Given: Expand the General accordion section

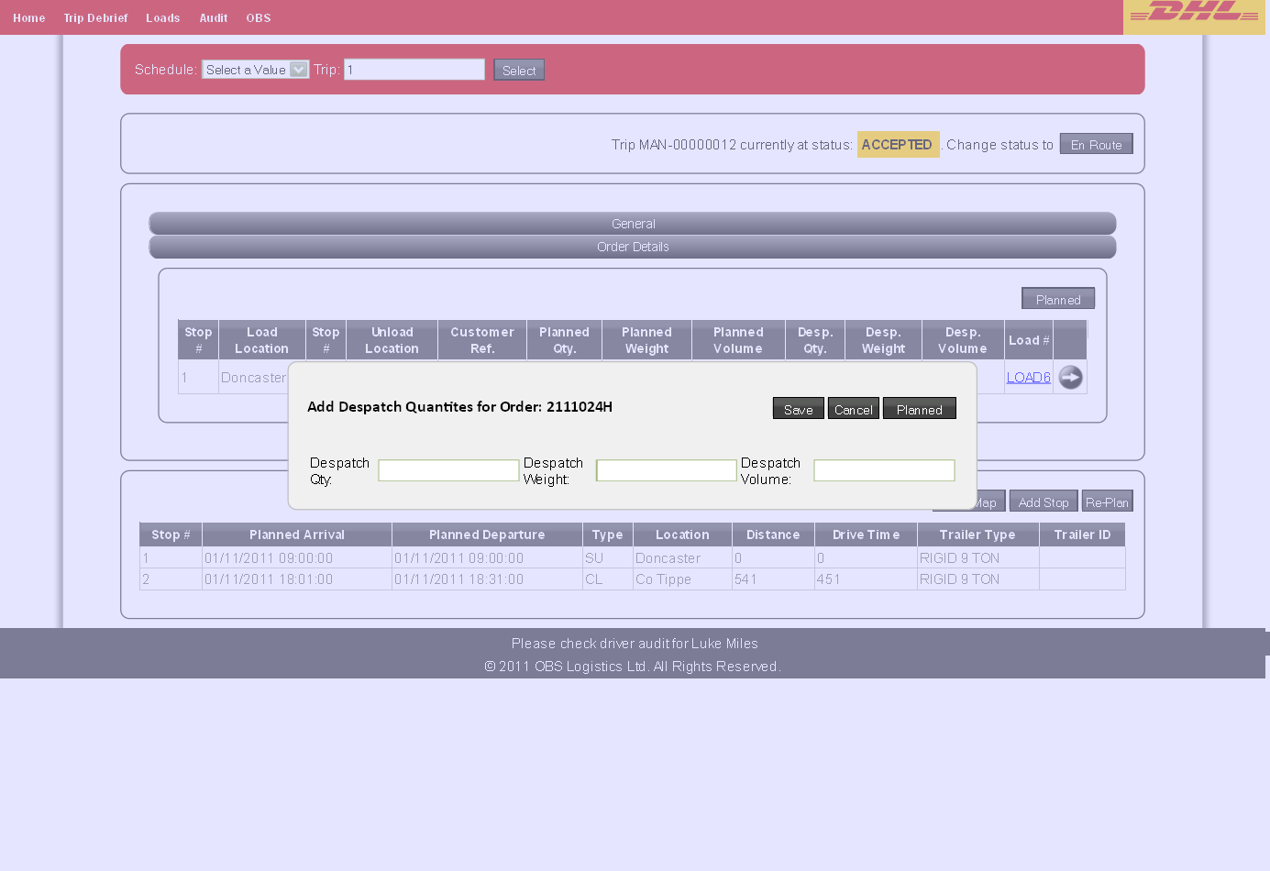Looking at the screenshot, I should (x=633, y=224).
